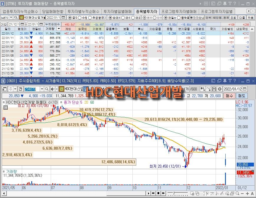Click the 매수 buy button

click(x=229, y=96)
